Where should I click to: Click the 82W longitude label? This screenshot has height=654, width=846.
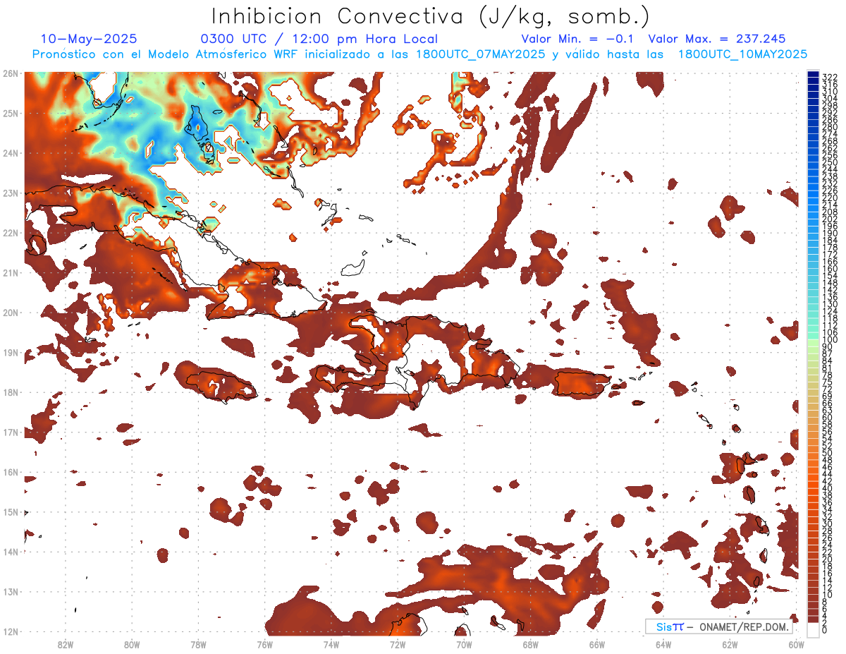pyautogui.click(x=66, y=644)
